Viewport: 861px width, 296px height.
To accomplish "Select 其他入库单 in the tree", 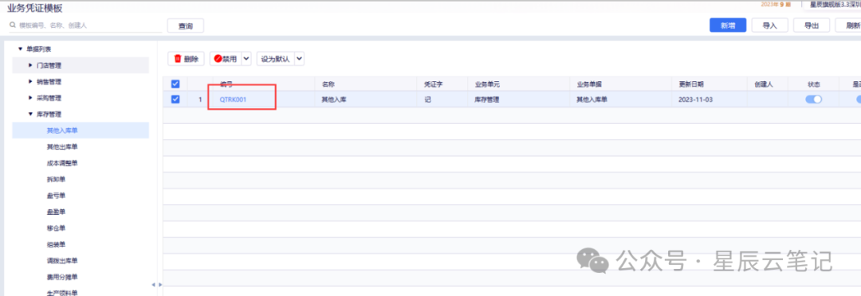I will pyautogui.click(x=62, y=130).
